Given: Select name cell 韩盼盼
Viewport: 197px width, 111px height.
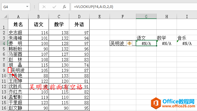Looking at the screenshot, I should click(x=18, y=49).
